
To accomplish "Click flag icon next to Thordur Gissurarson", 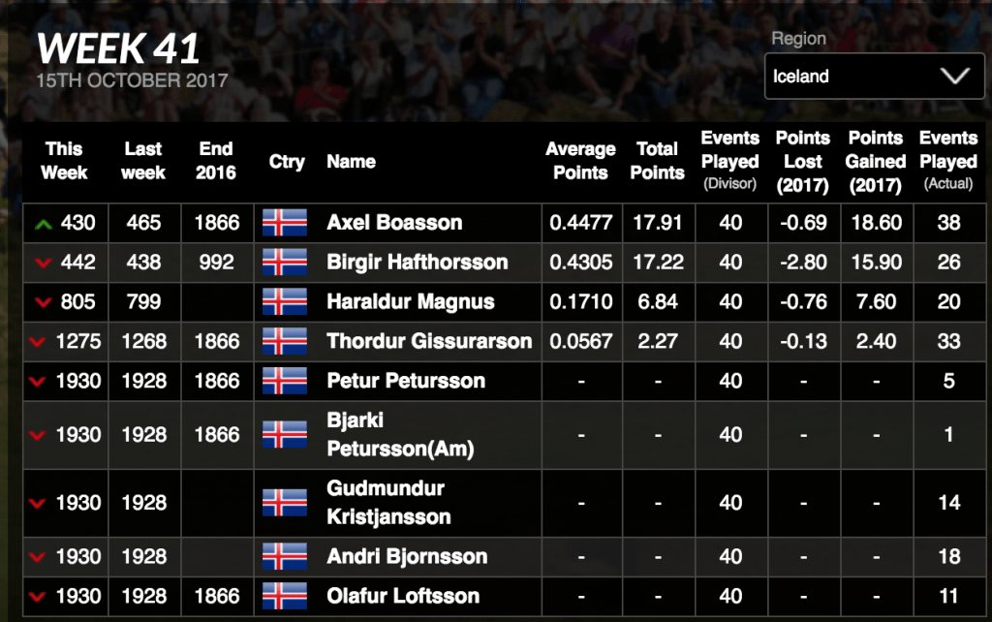I will [285, 341].
